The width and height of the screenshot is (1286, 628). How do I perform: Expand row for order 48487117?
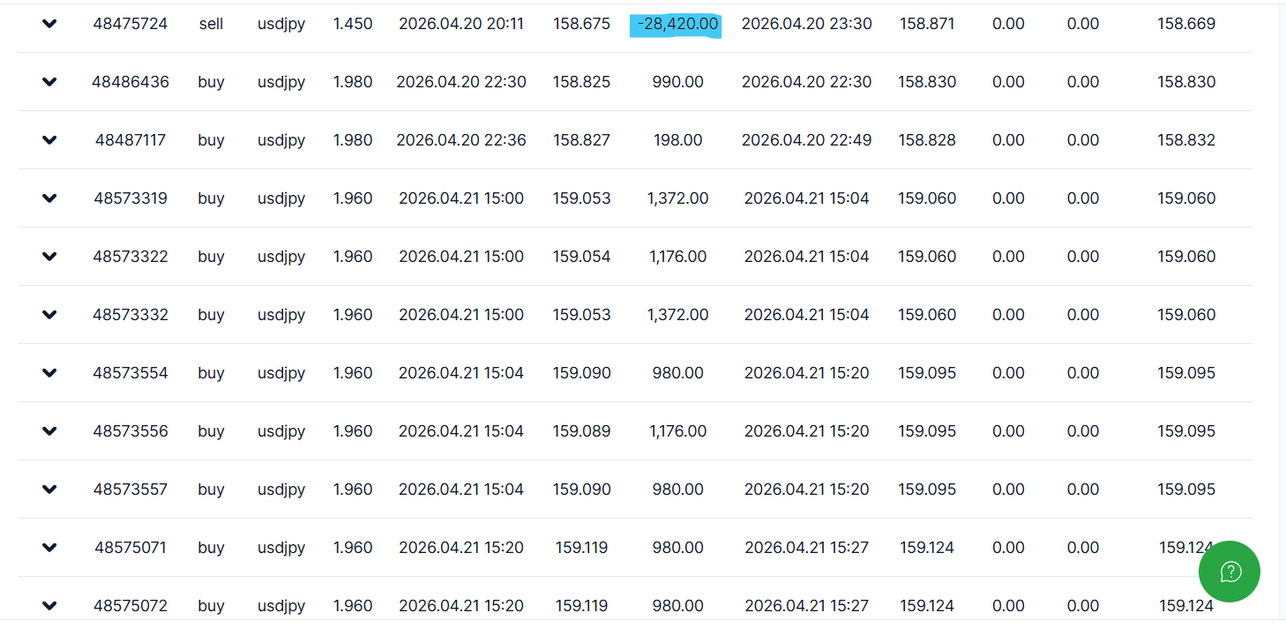[49, 140]
